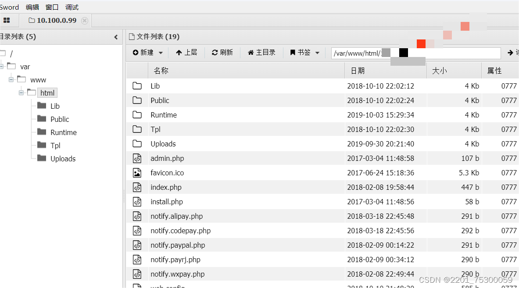Select notify.paypal.php in file list
The image size is (519, 288).
[178, 245]
